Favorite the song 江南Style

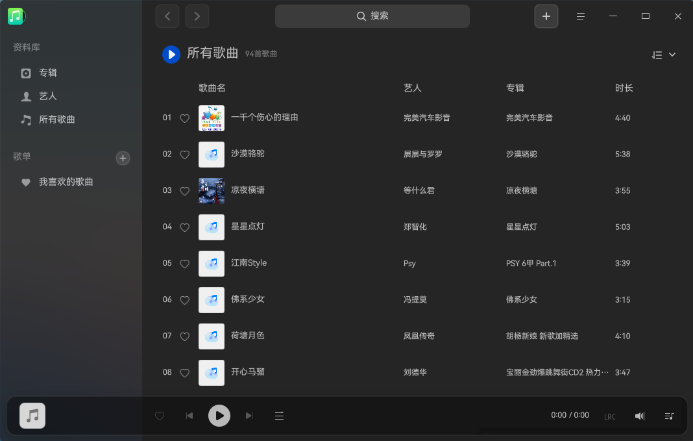tap(185, 264)
